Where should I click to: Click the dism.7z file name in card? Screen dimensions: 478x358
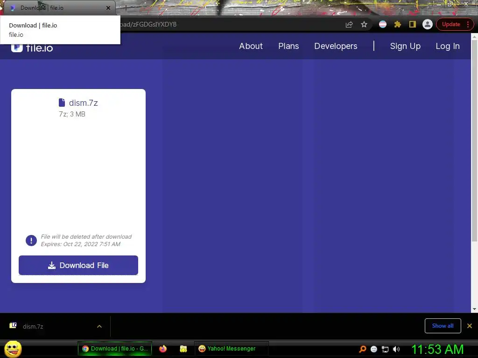(x=83, y=103)
